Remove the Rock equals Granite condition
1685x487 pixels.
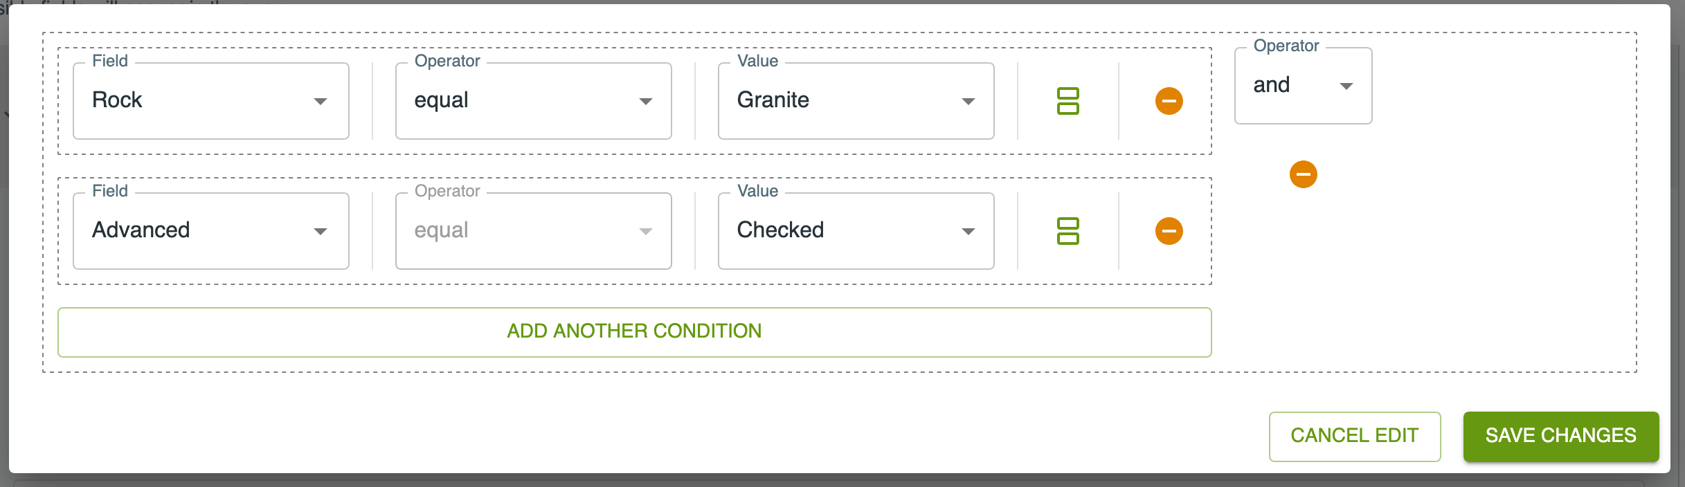coord(1169,101)
